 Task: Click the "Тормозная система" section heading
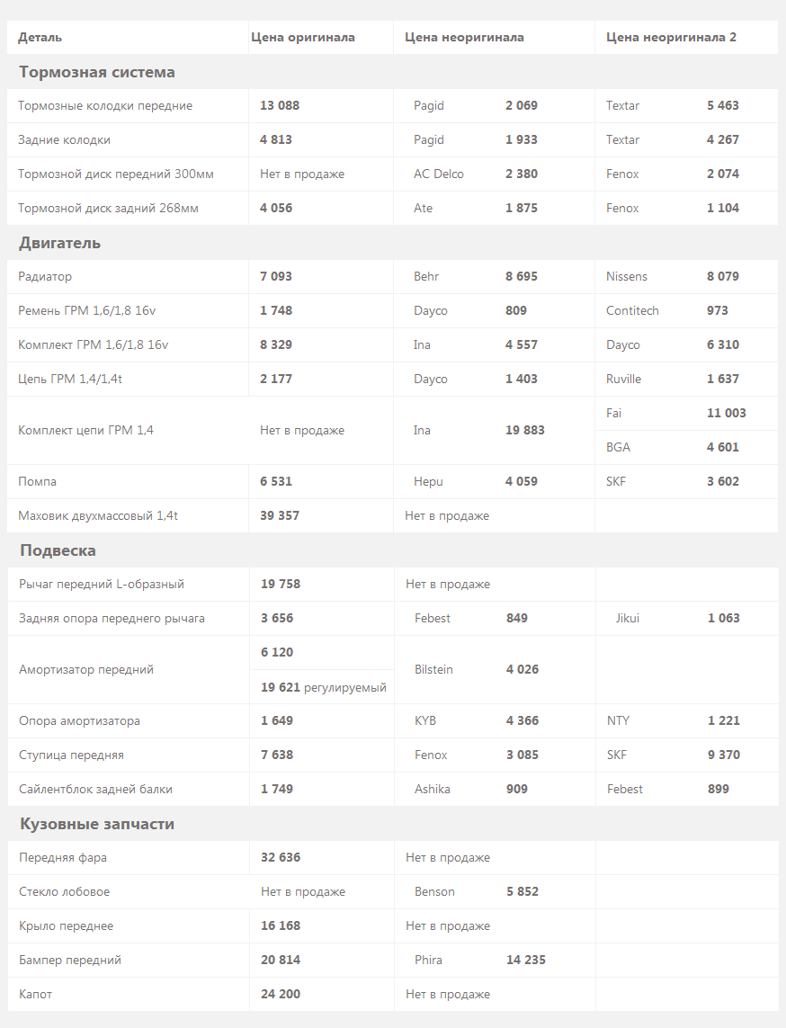97,72
